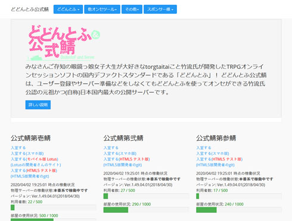Open the その他 dropdown menu
Screen dimensions: 292x221
point(132,10)
